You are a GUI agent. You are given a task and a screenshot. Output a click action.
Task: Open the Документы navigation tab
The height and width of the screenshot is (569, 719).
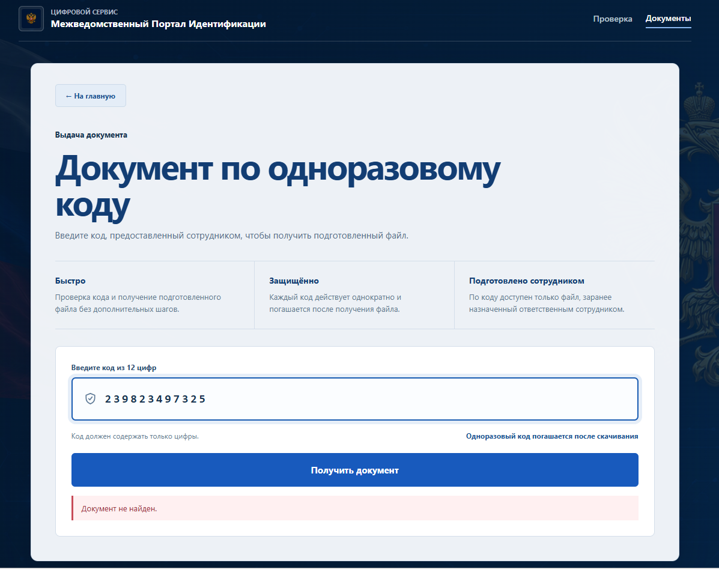coord(668,19)
